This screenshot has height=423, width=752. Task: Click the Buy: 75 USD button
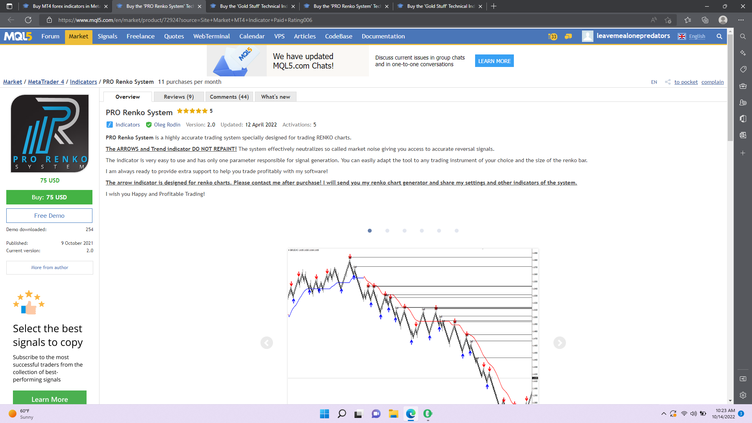tap(49, 197)
